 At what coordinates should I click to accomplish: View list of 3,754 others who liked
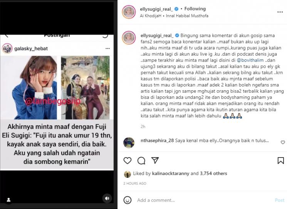coord(213,173)
